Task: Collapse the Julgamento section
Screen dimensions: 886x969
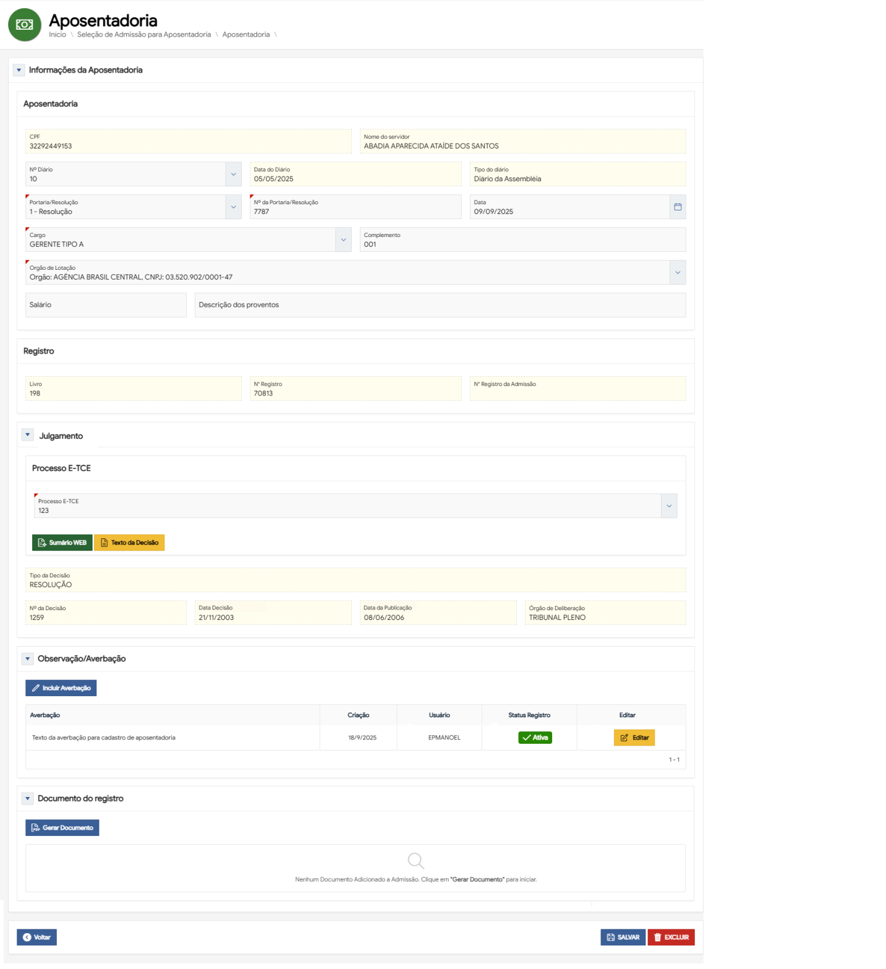Action: coord(27,435)
